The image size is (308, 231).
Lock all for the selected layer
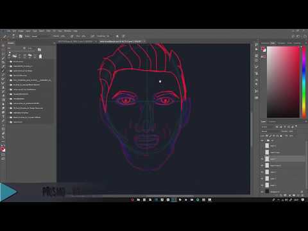[x=281, y=136]
